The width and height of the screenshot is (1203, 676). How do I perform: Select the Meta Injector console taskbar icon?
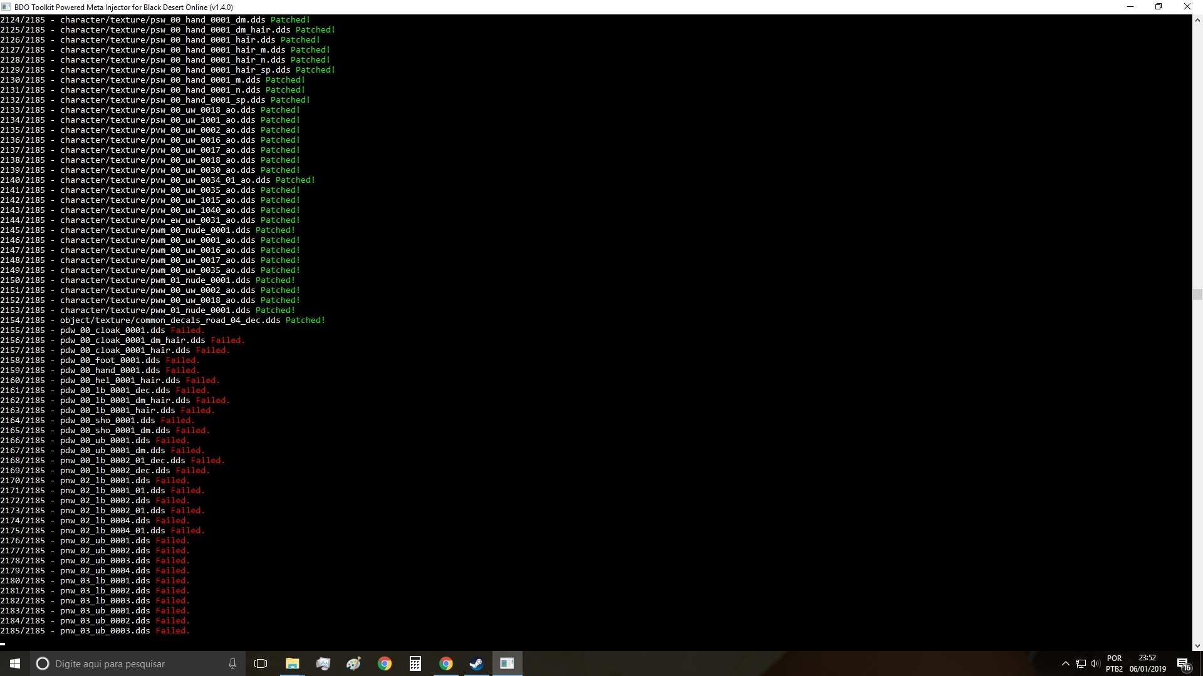[507, 663]
